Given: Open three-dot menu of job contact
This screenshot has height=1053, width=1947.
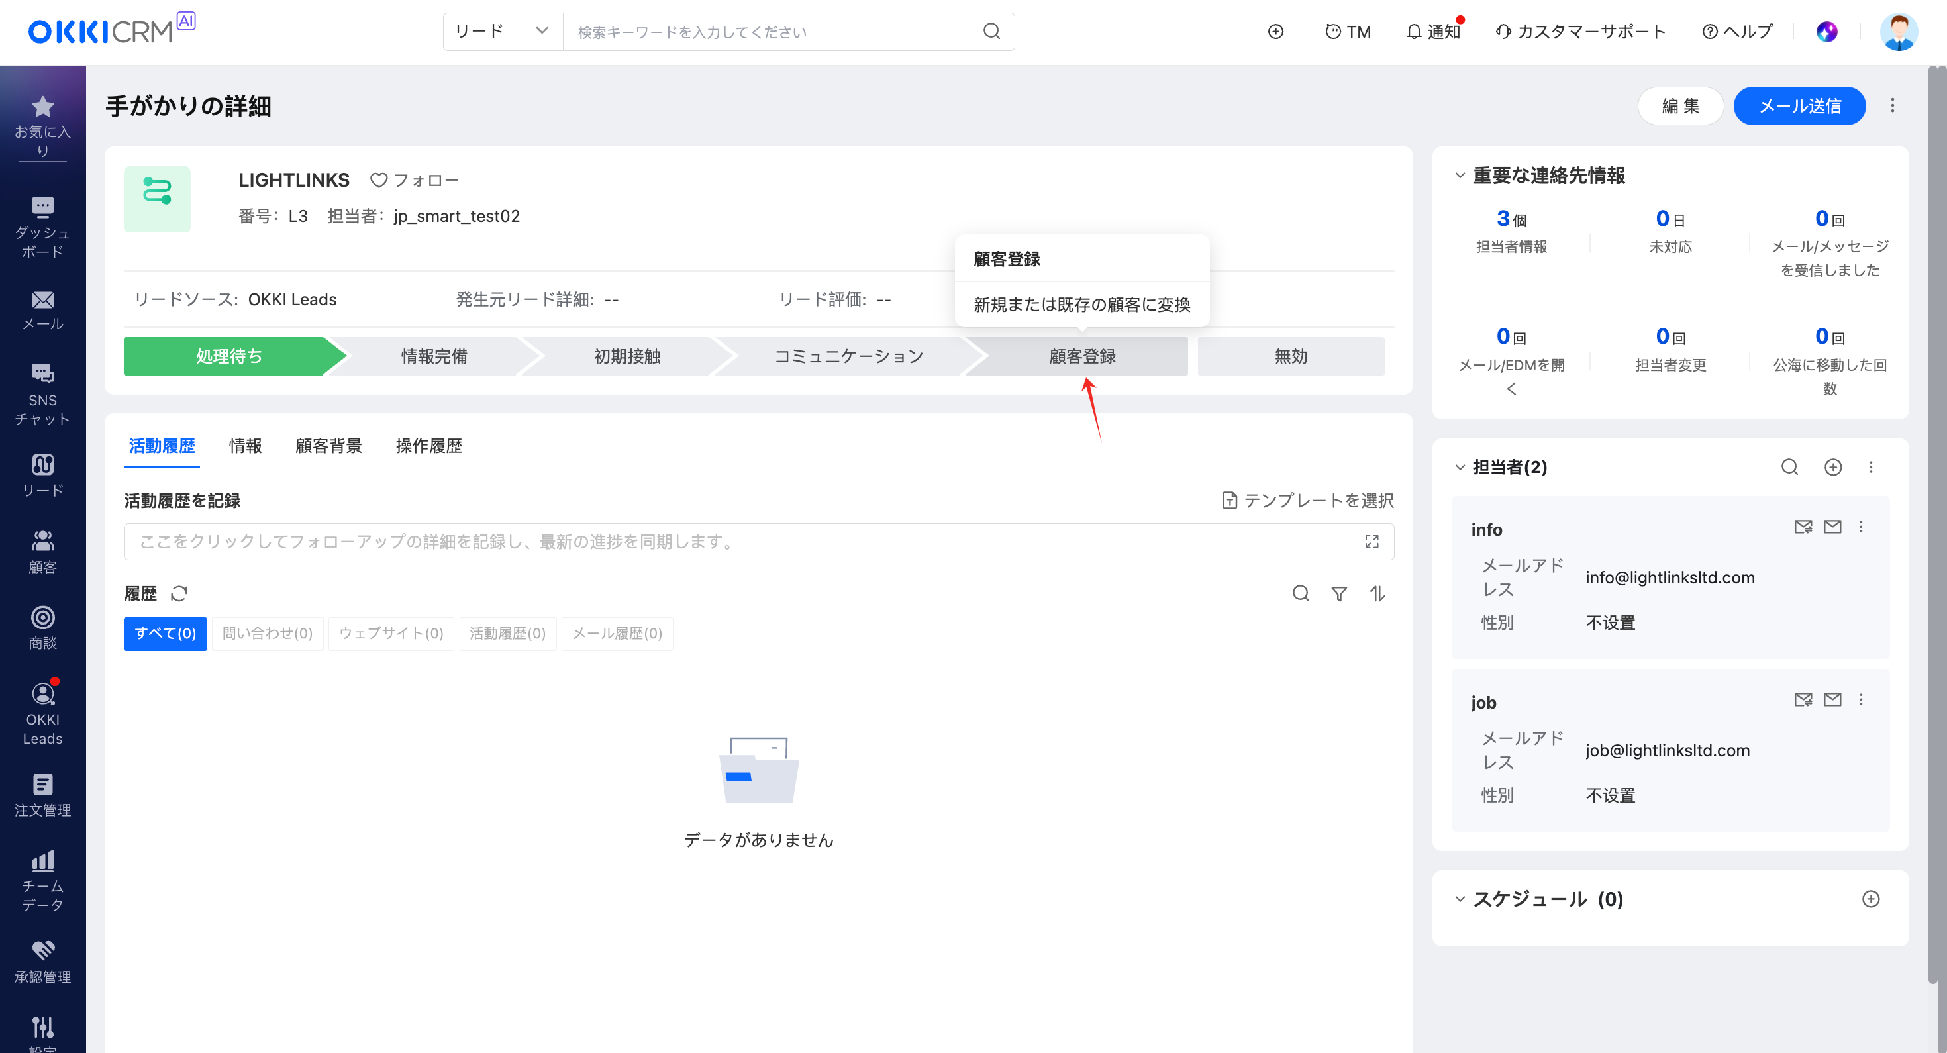Looking at the screenshot, I should (x=1861, y=699).
